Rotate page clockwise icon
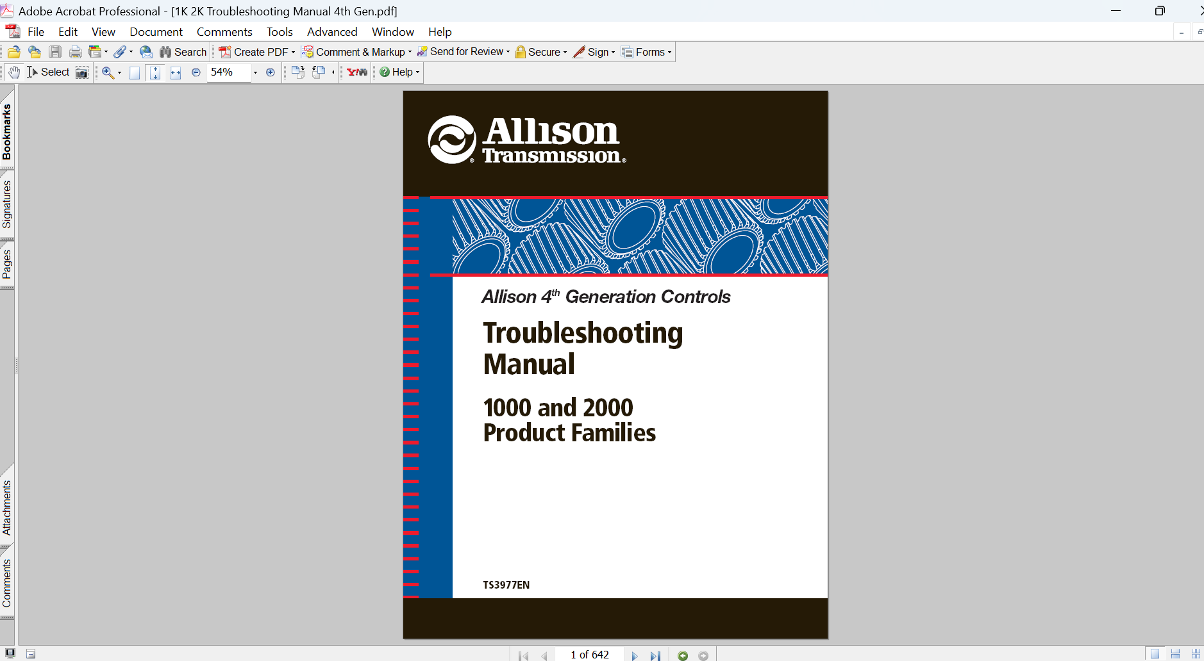Viewport: 1204px width, 661px height. 298,72
